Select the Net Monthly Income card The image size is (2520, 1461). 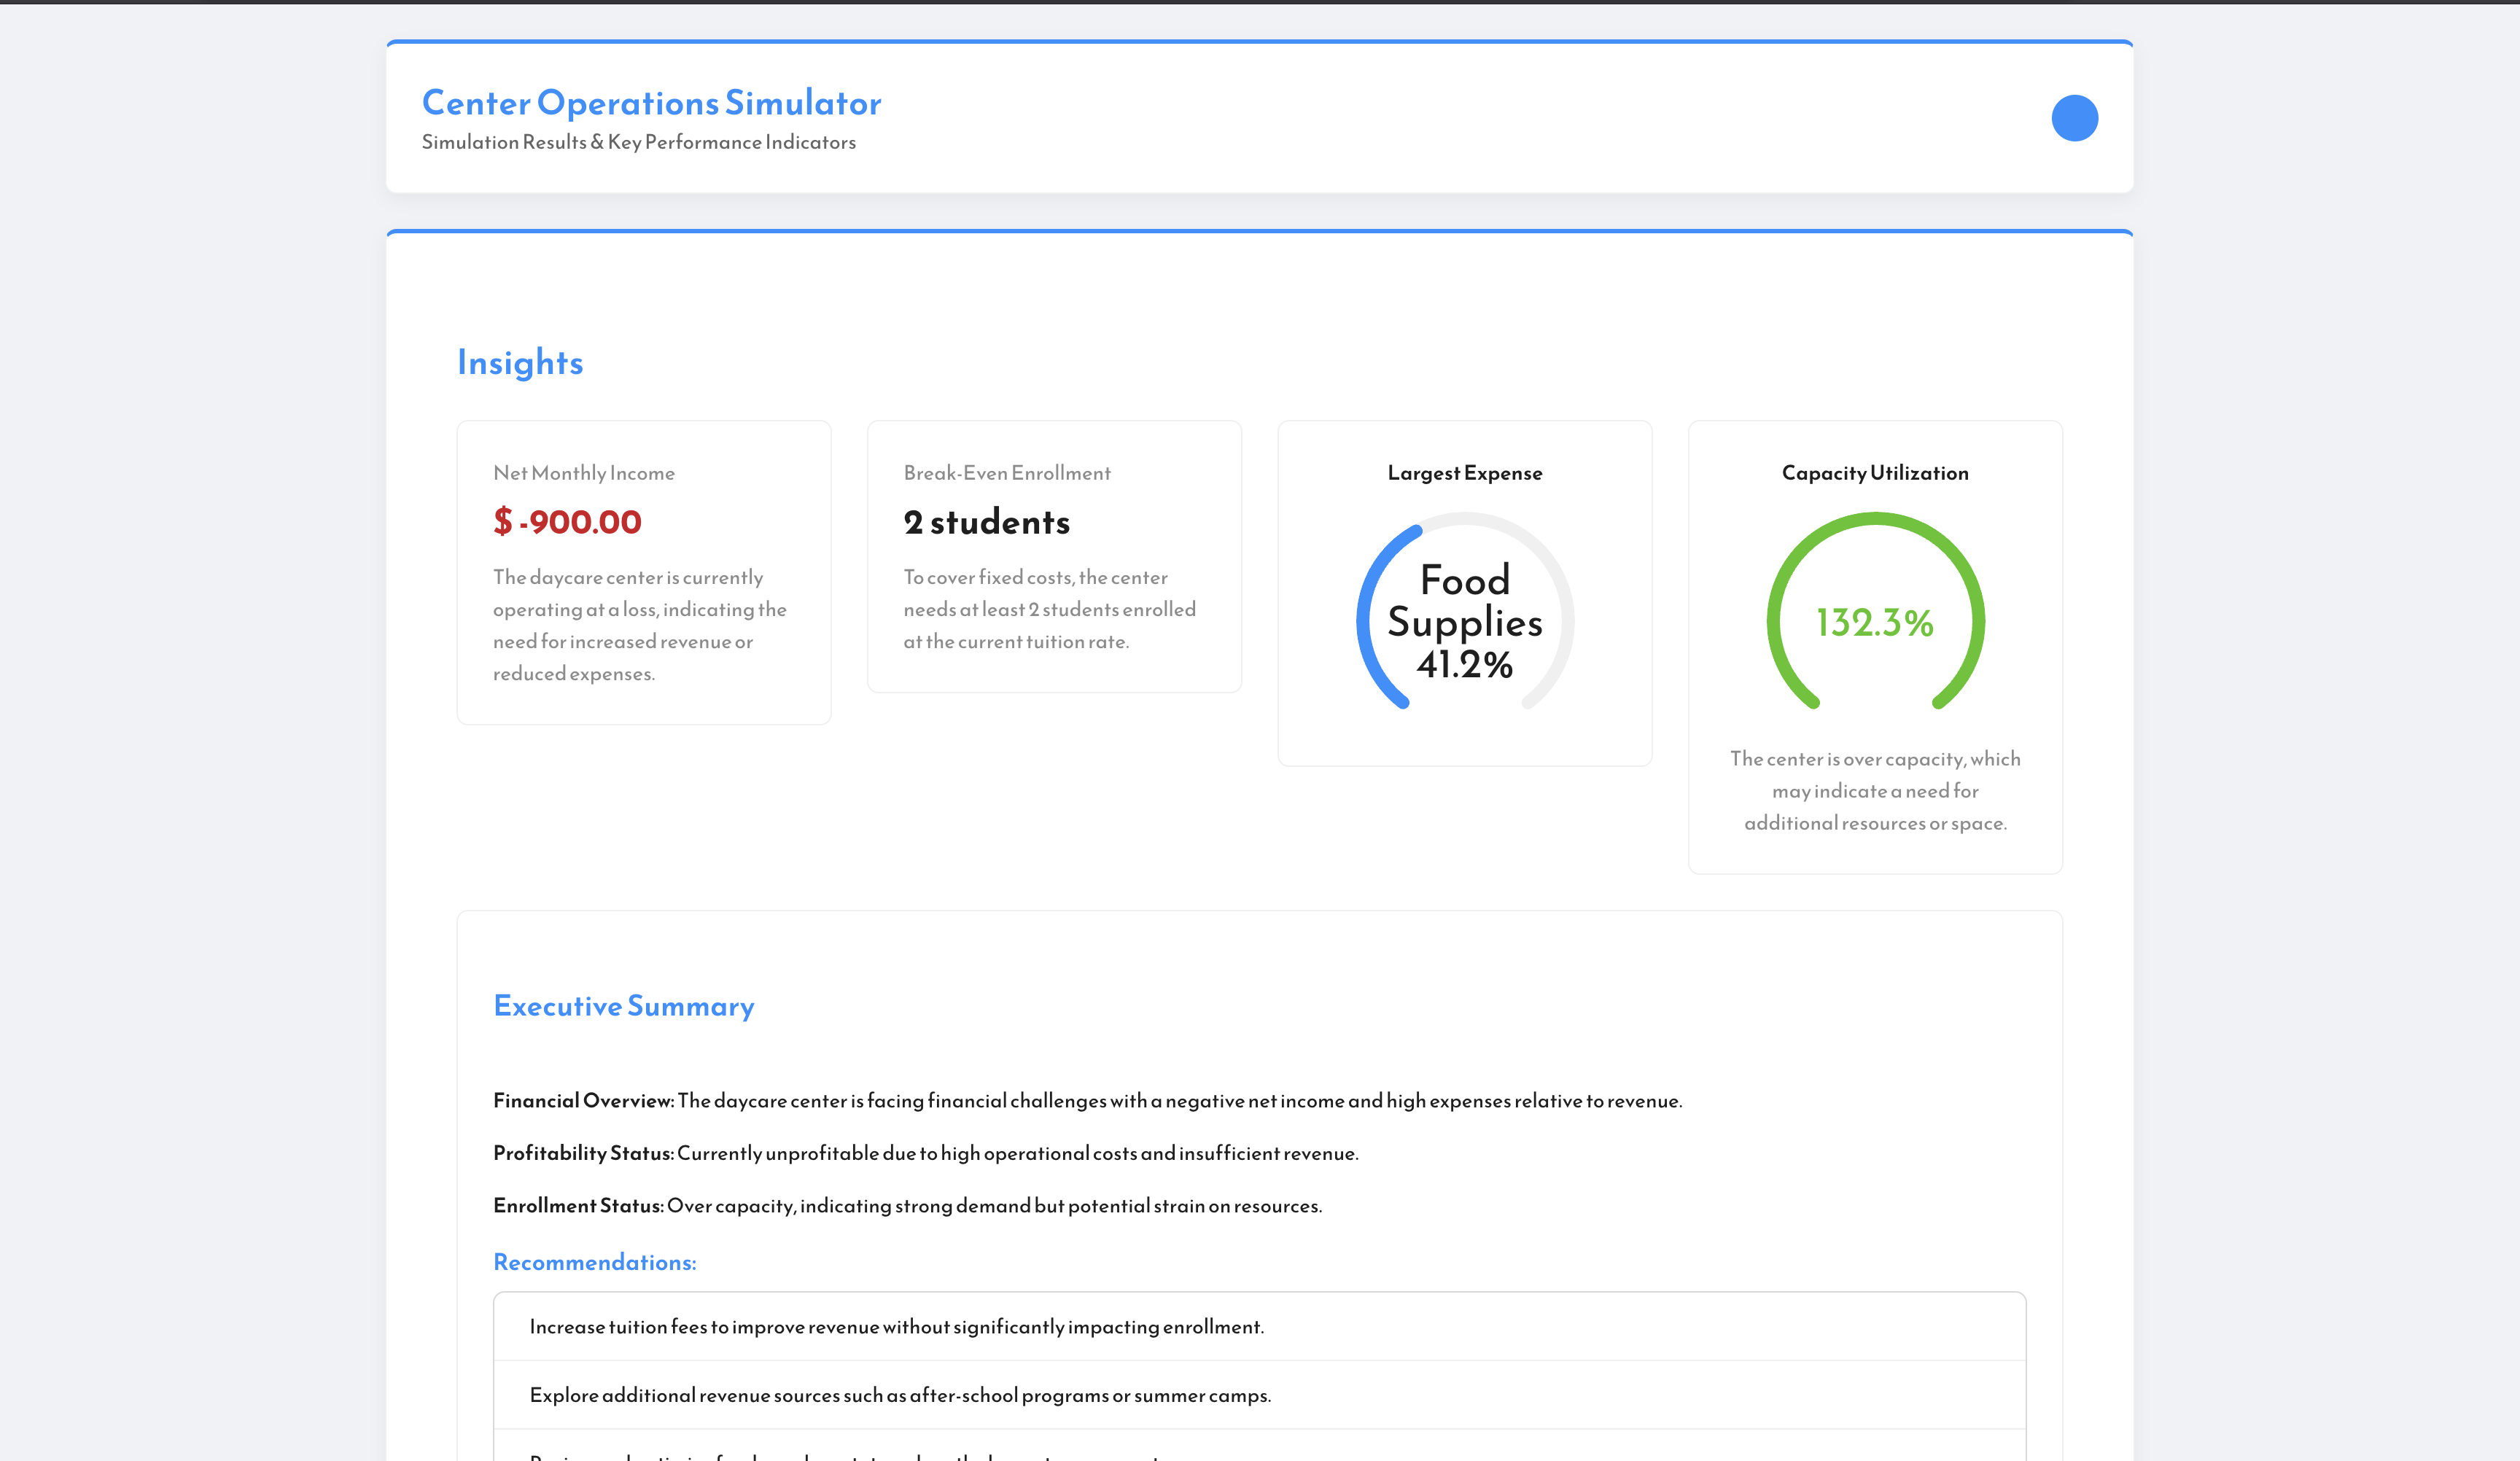point(643,572)
